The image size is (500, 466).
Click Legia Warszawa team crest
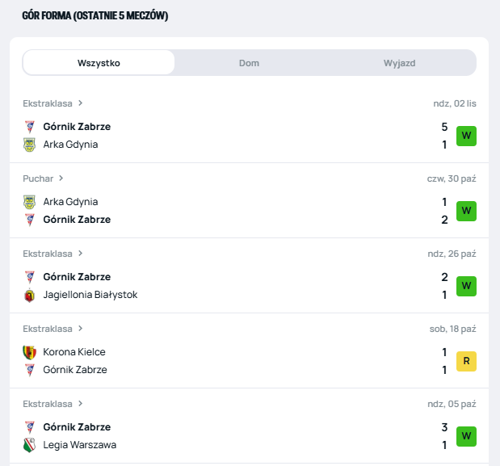(x=29, y=445)
